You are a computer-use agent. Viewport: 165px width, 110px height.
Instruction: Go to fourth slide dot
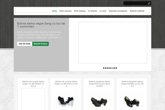click(110, 68)
